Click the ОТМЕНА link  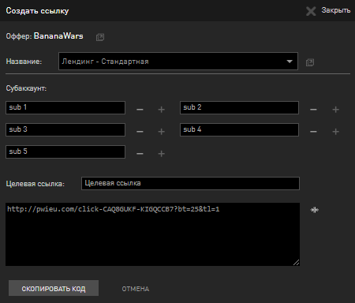pos(136,289)
